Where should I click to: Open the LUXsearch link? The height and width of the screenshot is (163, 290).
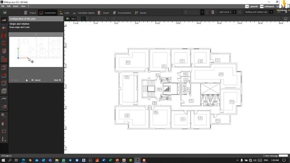[267, 6]
